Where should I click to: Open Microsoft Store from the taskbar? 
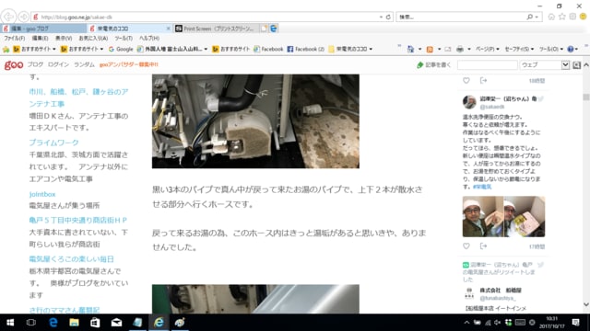(95, 323)
